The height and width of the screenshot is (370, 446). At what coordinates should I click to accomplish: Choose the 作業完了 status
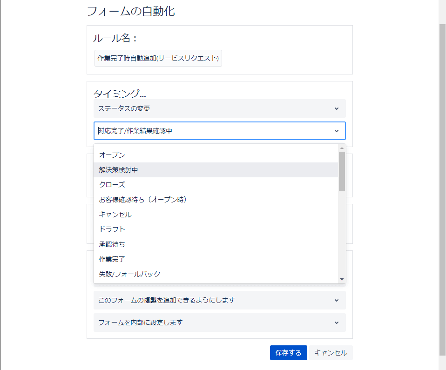(216, 259)
